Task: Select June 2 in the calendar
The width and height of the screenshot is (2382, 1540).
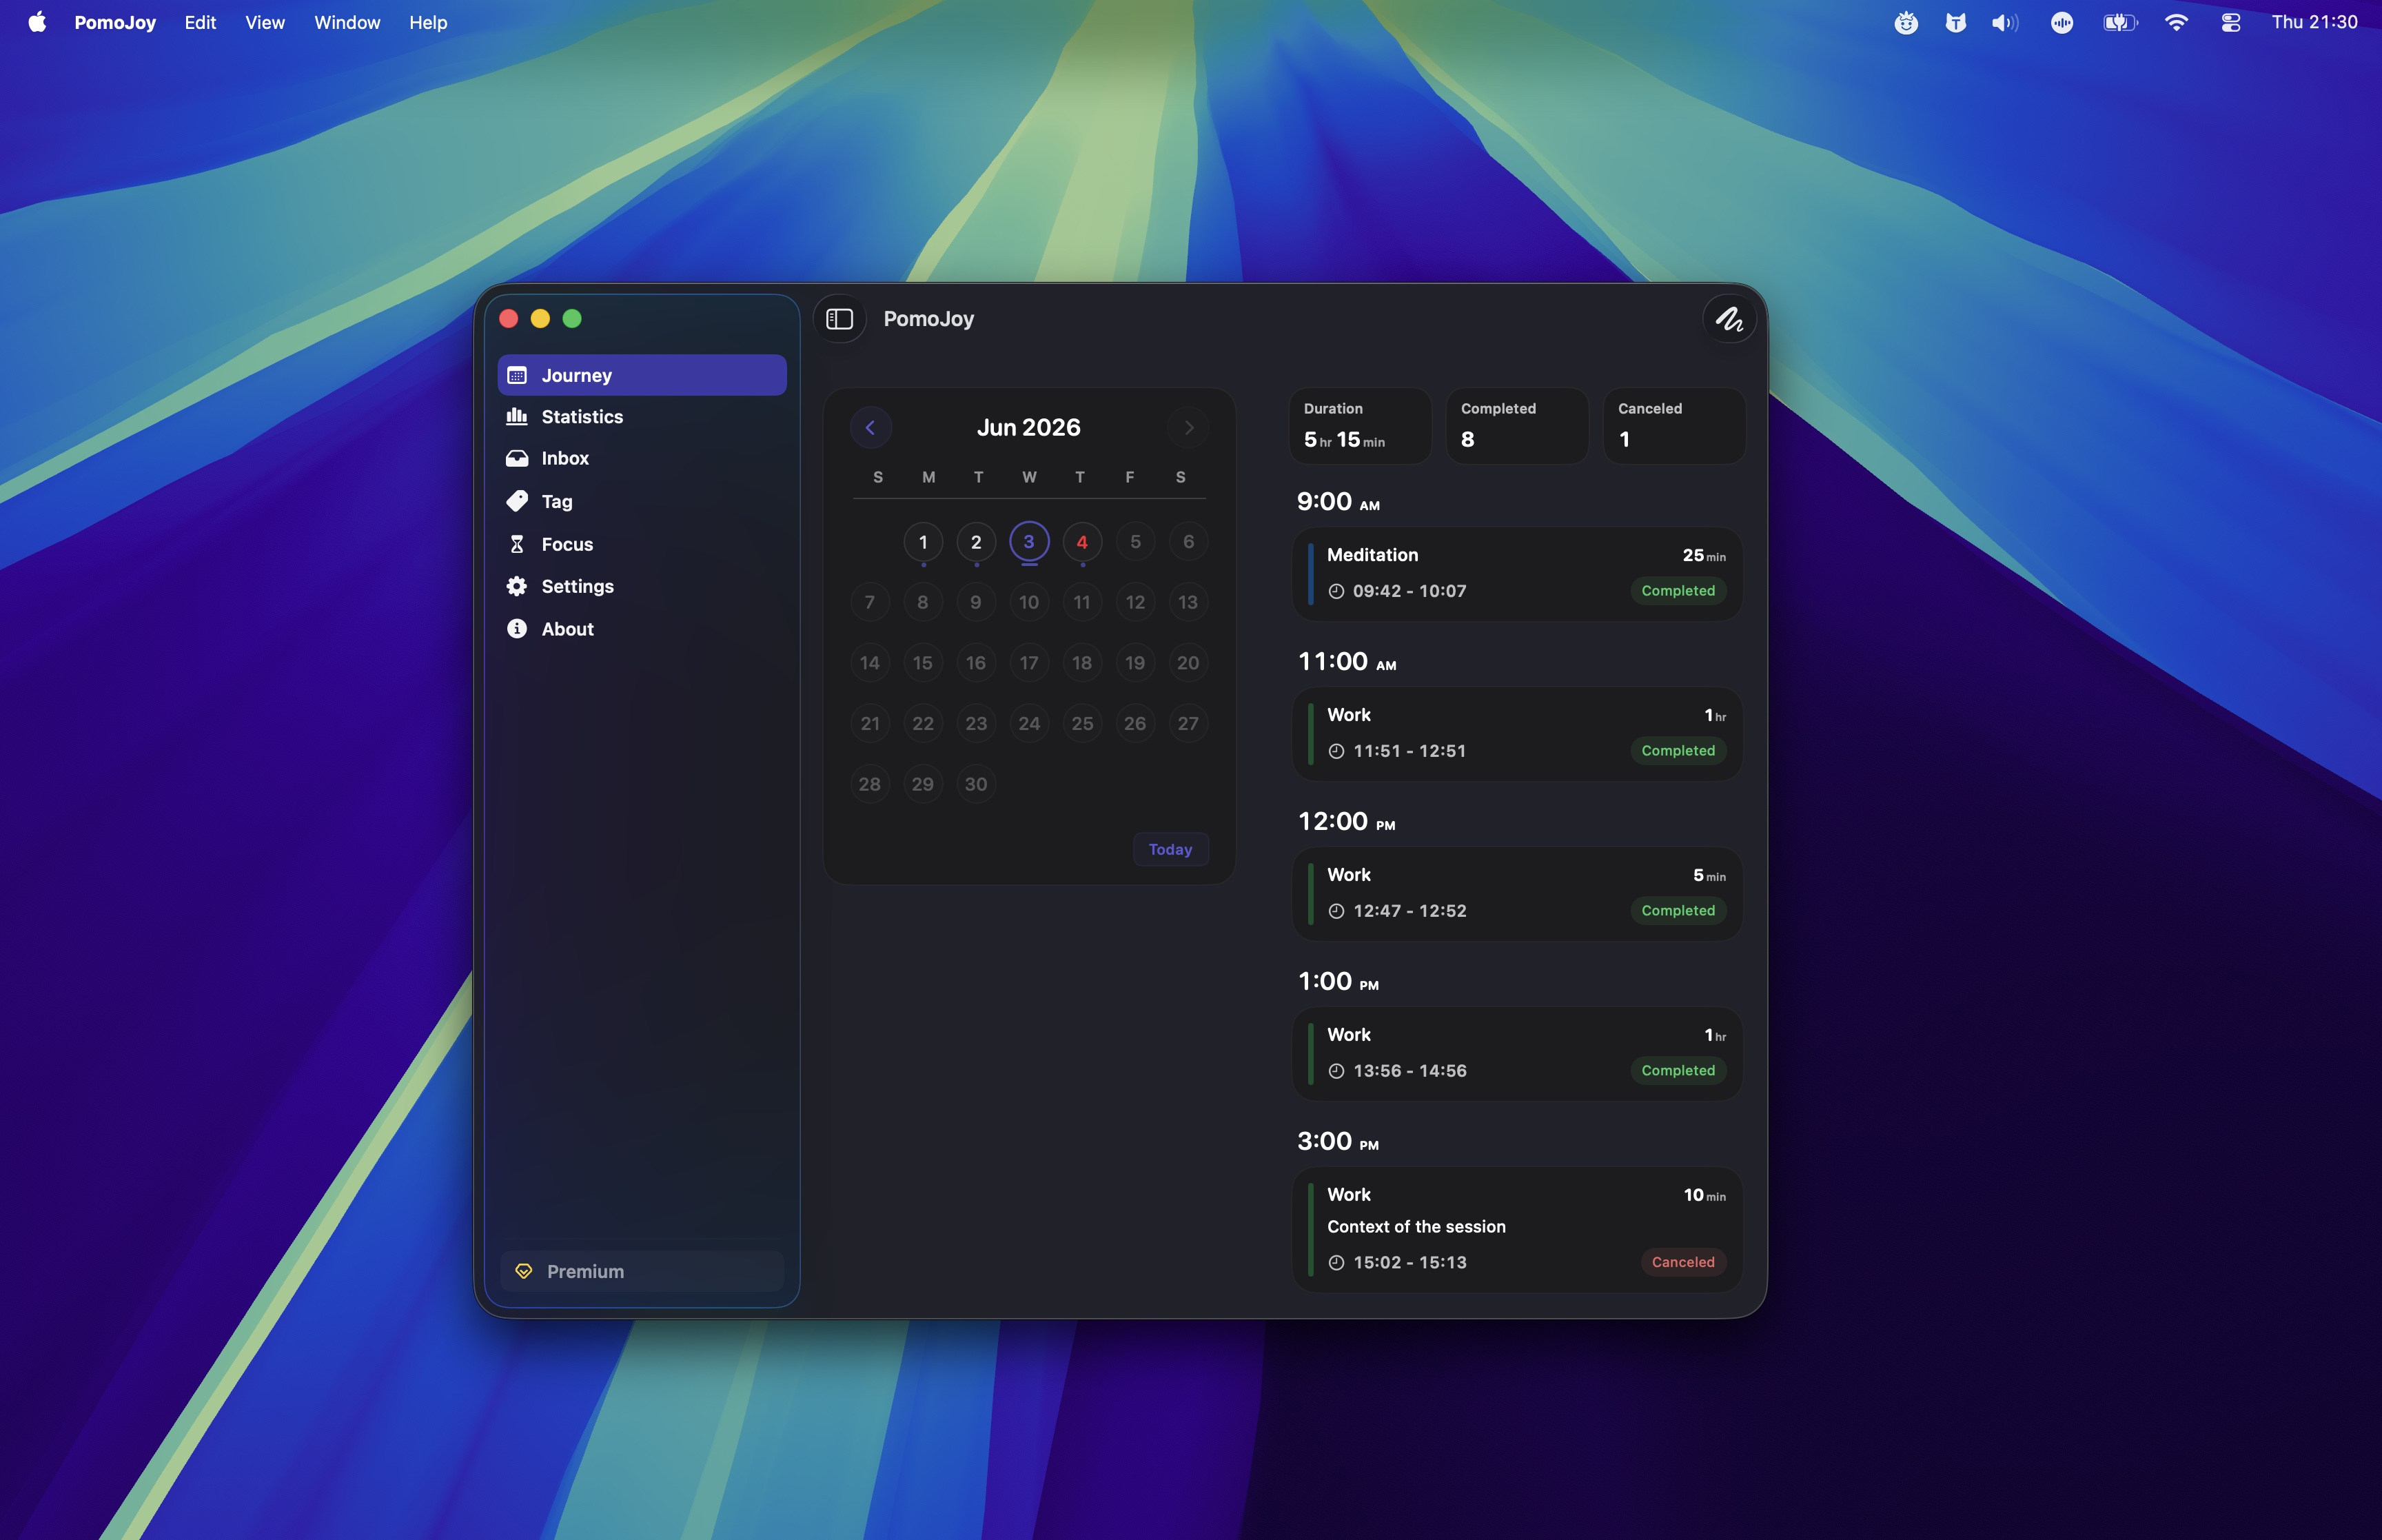Action: (977, 542)
